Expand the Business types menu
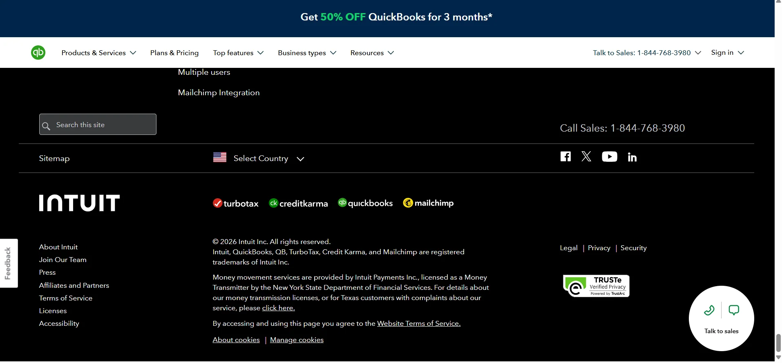This screenshot has height=363, width=782. click(307, 53)
